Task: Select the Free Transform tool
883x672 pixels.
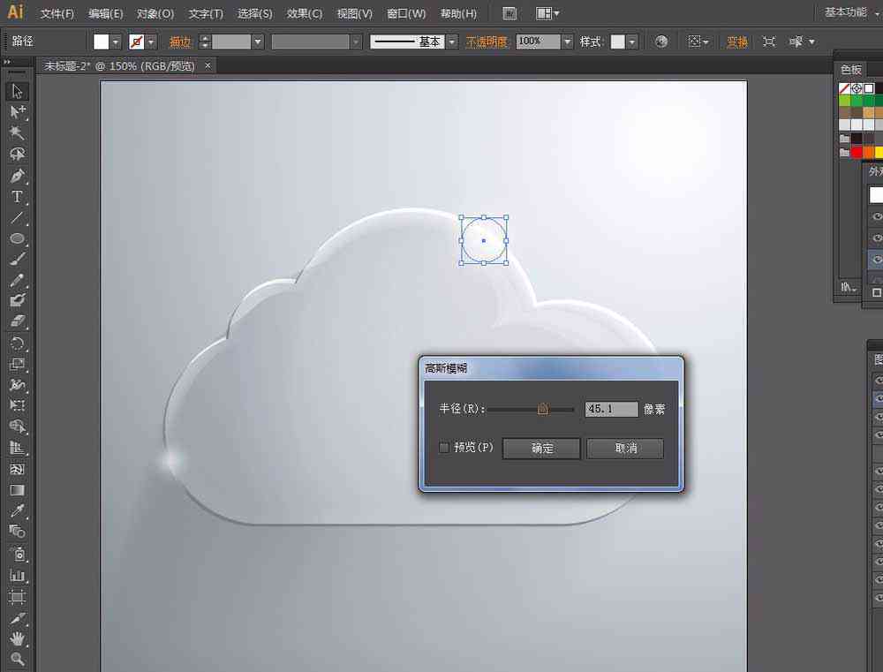Action: [x=17, y=405]
